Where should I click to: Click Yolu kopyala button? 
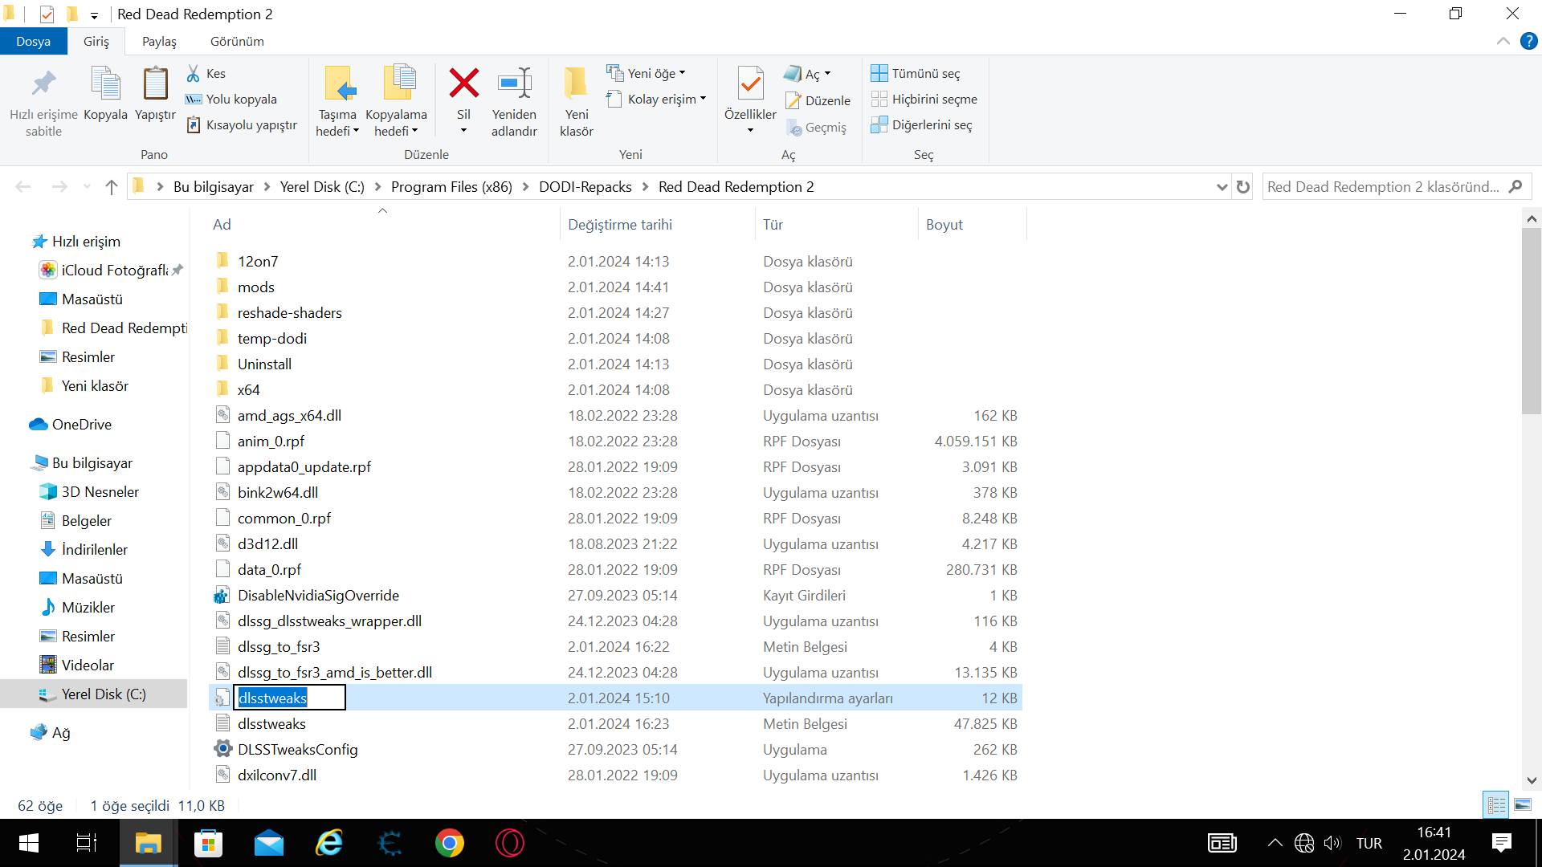(x=231, y=100)
